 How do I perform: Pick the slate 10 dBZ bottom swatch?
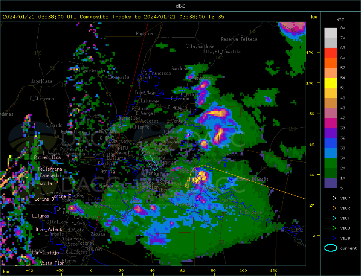tap(331, 183)
